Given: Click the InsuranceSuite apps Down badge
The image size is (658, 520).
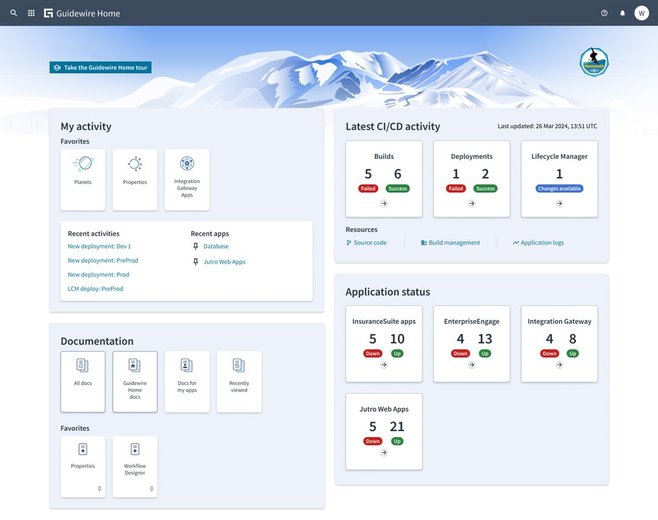Looking at the screenshot, I should 373,354.
